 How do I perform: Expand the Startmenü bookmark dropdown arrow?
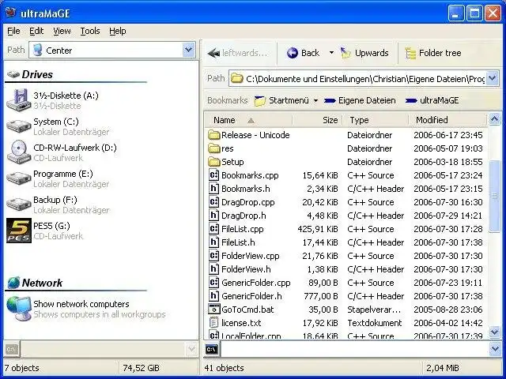[x=315, y=101]
